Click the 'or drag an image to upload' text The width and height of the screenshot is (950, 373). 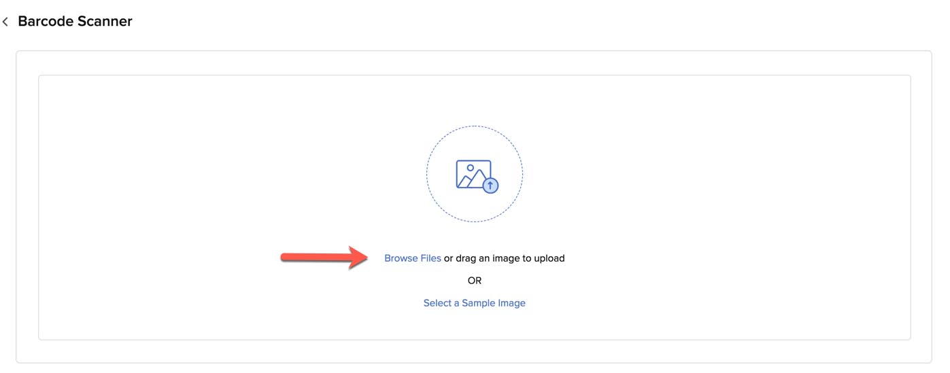(x=505, y=258)
